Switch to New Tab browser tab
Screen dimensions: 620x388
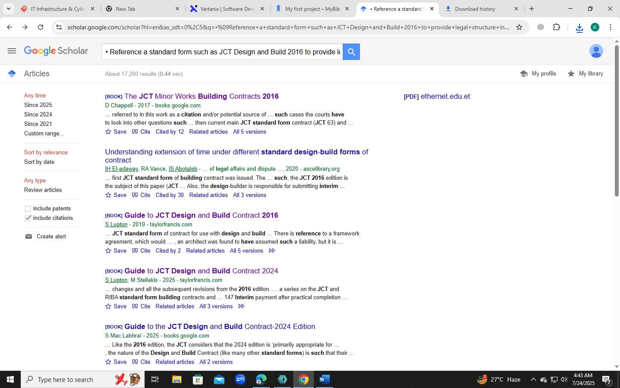click(x=143, y=9)
